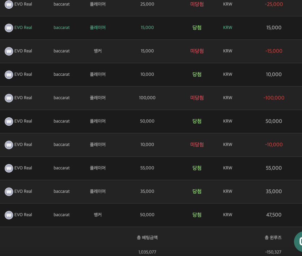Viewport: 302px width, 256px height.
Task: Select the red -15,000 win/loss value
Action: tap(274, 51)
